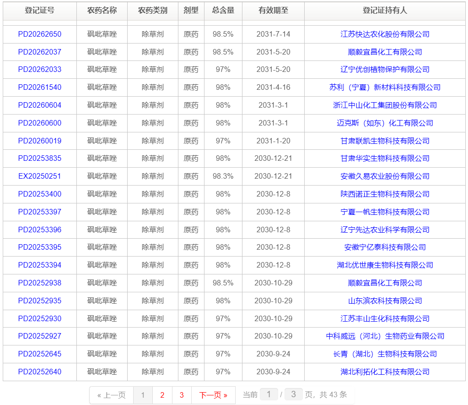Viewport: 468px width, 405px height.
Task: Open registration EX20250251 link
Action: 40,176
